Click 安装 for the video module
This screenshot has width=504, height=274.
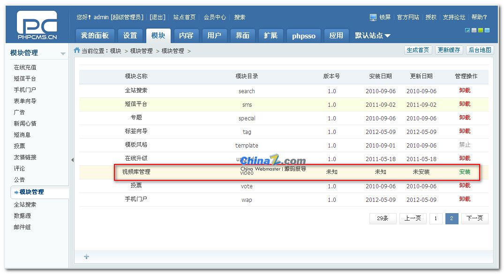[465, 172]
